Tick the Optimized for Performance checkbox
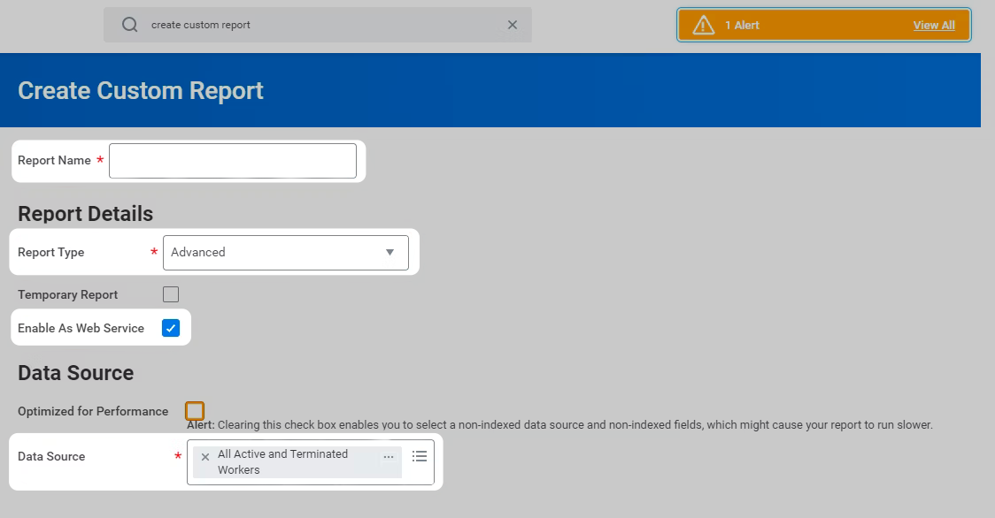The width and height of the screenshot is (995, 518). (x=195, y=411)
